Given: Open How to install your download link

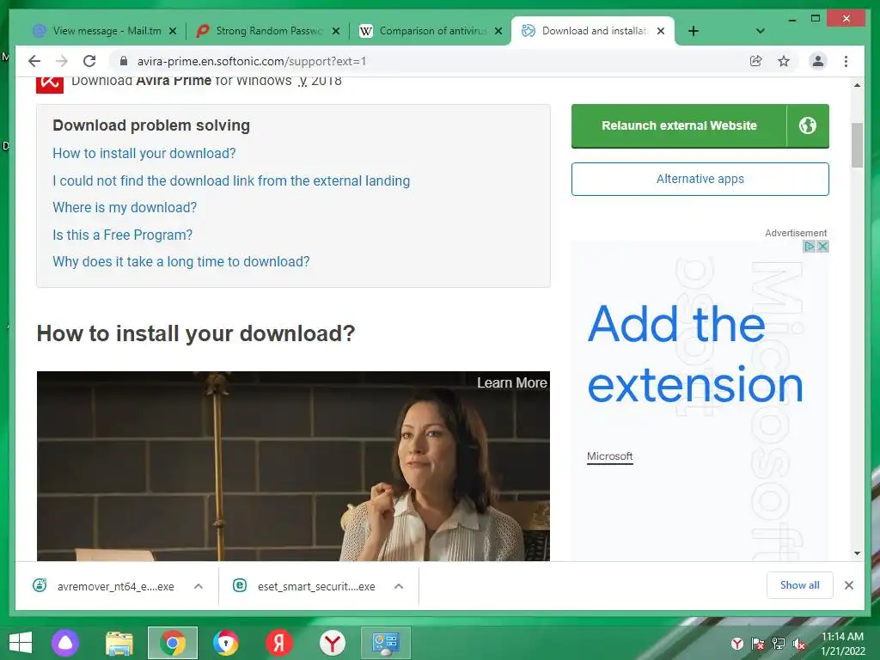Looking at the screenshot, I should point(144,153).
